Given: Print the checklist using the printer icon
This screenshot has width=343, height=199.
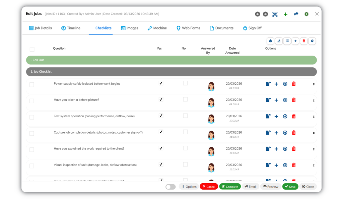Looking at the screenshot, I should pos(271,41).
